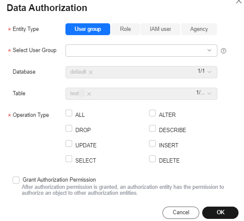Check the SELECT operation checkbox

pyautogui.click(x=69, y=159)
